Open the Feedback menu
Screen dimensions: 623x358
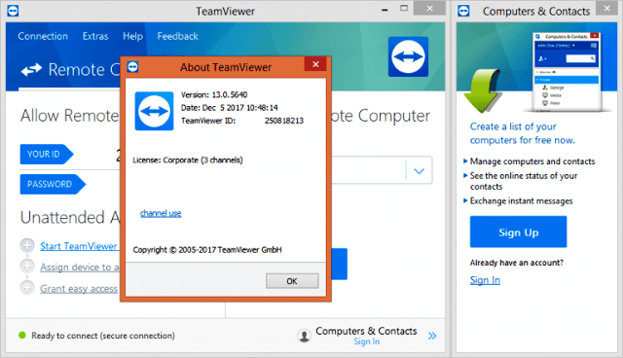(x=177, y=36)
